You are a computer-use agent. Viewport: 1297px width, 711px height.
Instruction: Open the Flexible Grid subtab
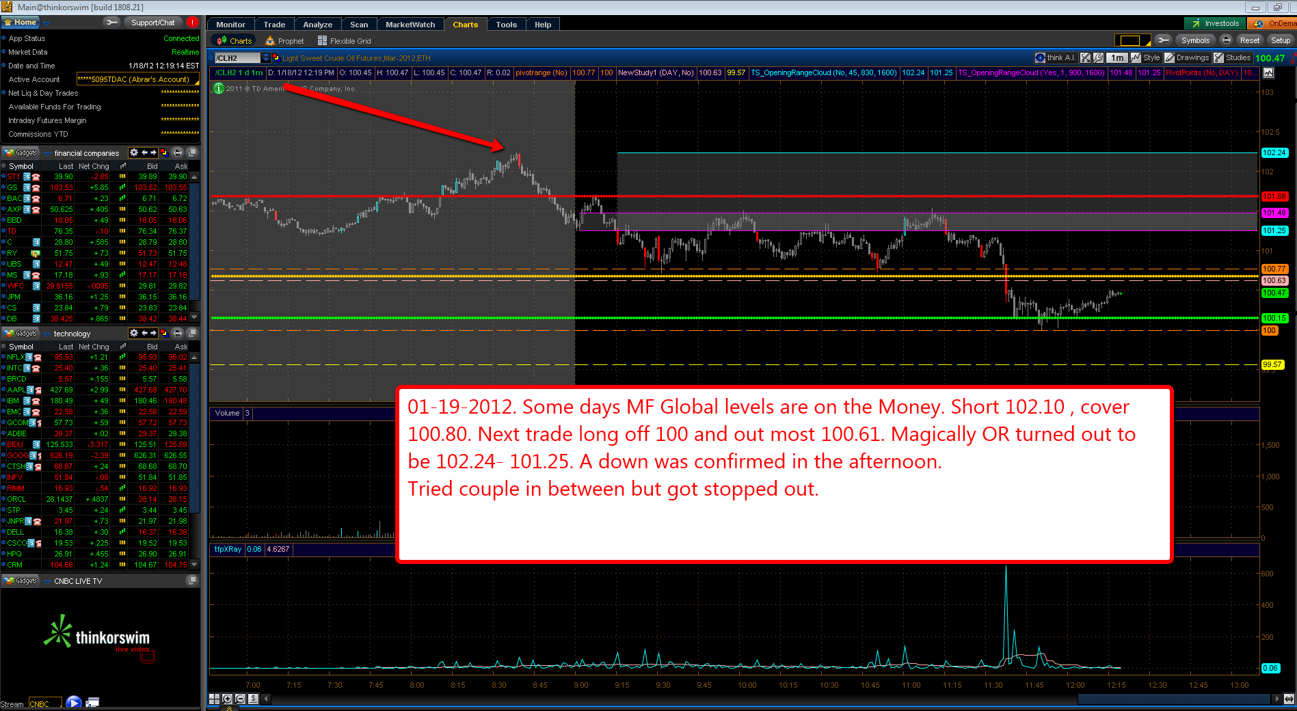point(345,41)
